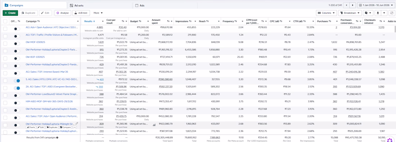Click the info icon beside Results from 341 campaigns

pos(57,138)
